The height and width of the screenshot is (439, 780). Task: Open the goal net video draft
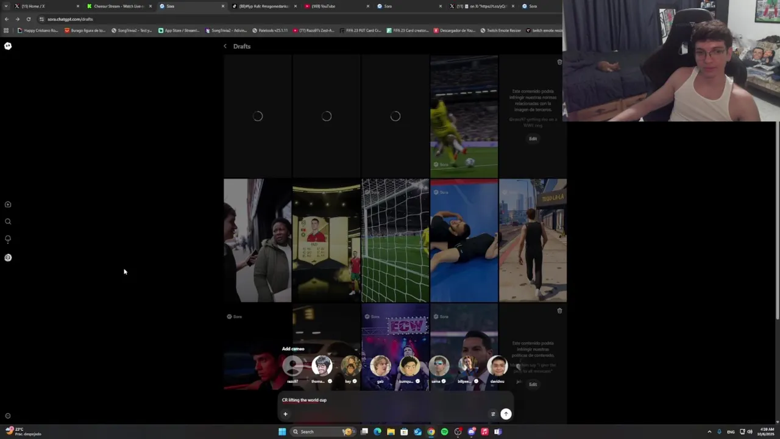point(395,240)
